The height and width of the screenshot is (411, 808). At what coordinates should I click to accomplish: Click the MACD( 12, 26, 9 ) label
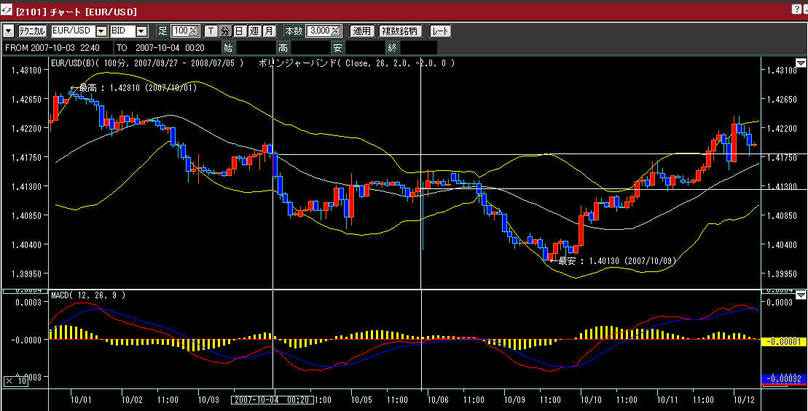tap(87, 296)
